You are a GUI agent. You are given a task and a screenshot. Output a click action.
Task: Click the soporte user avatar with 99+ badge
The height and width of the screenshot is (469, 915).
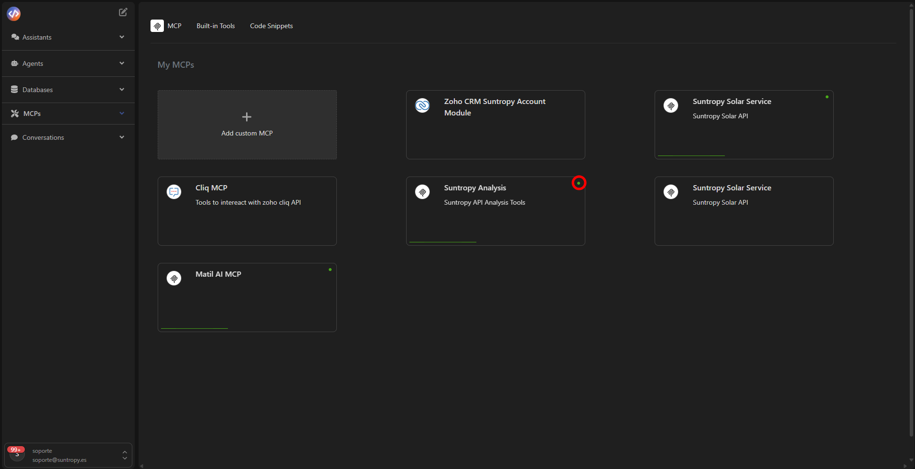tap(17, 454)
